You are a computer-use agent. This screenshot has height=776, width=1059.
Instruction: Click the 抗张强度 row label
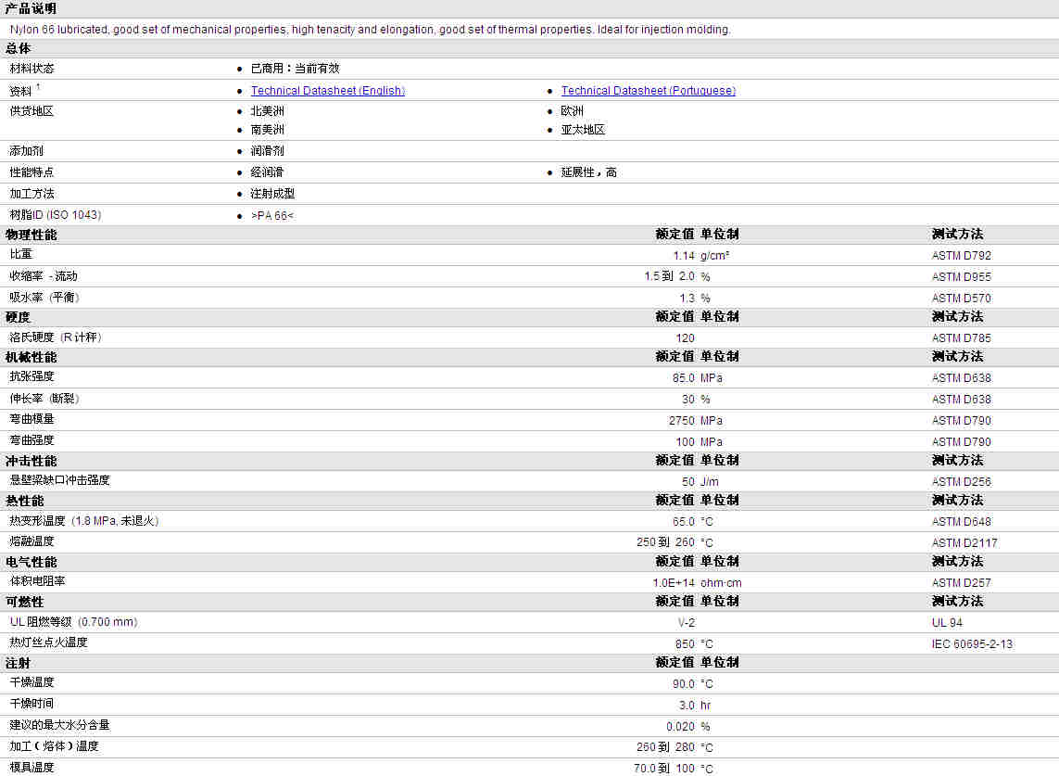coord(32,376)
